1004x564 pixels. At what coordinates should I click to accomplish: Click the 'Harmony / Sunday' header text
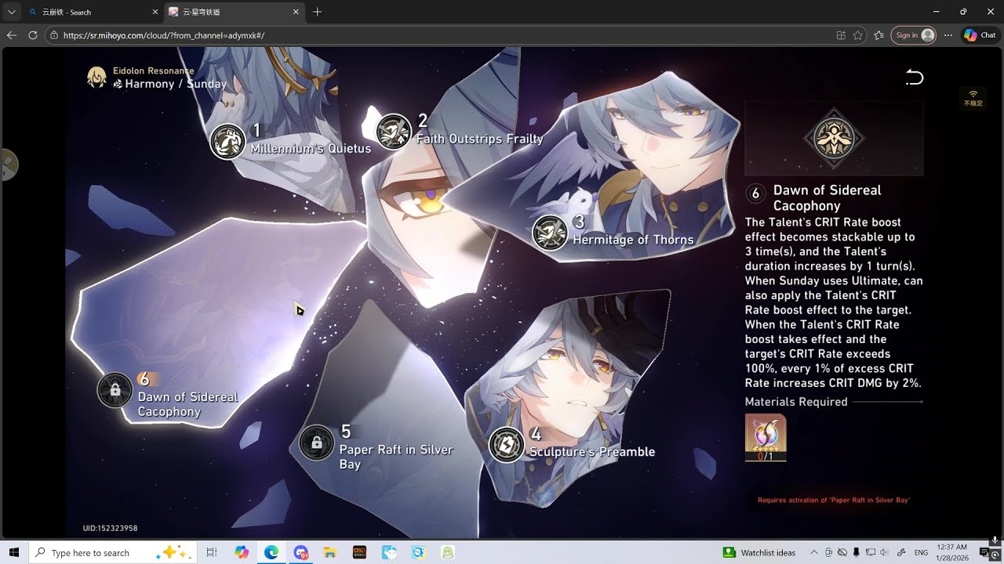[176, 84]
